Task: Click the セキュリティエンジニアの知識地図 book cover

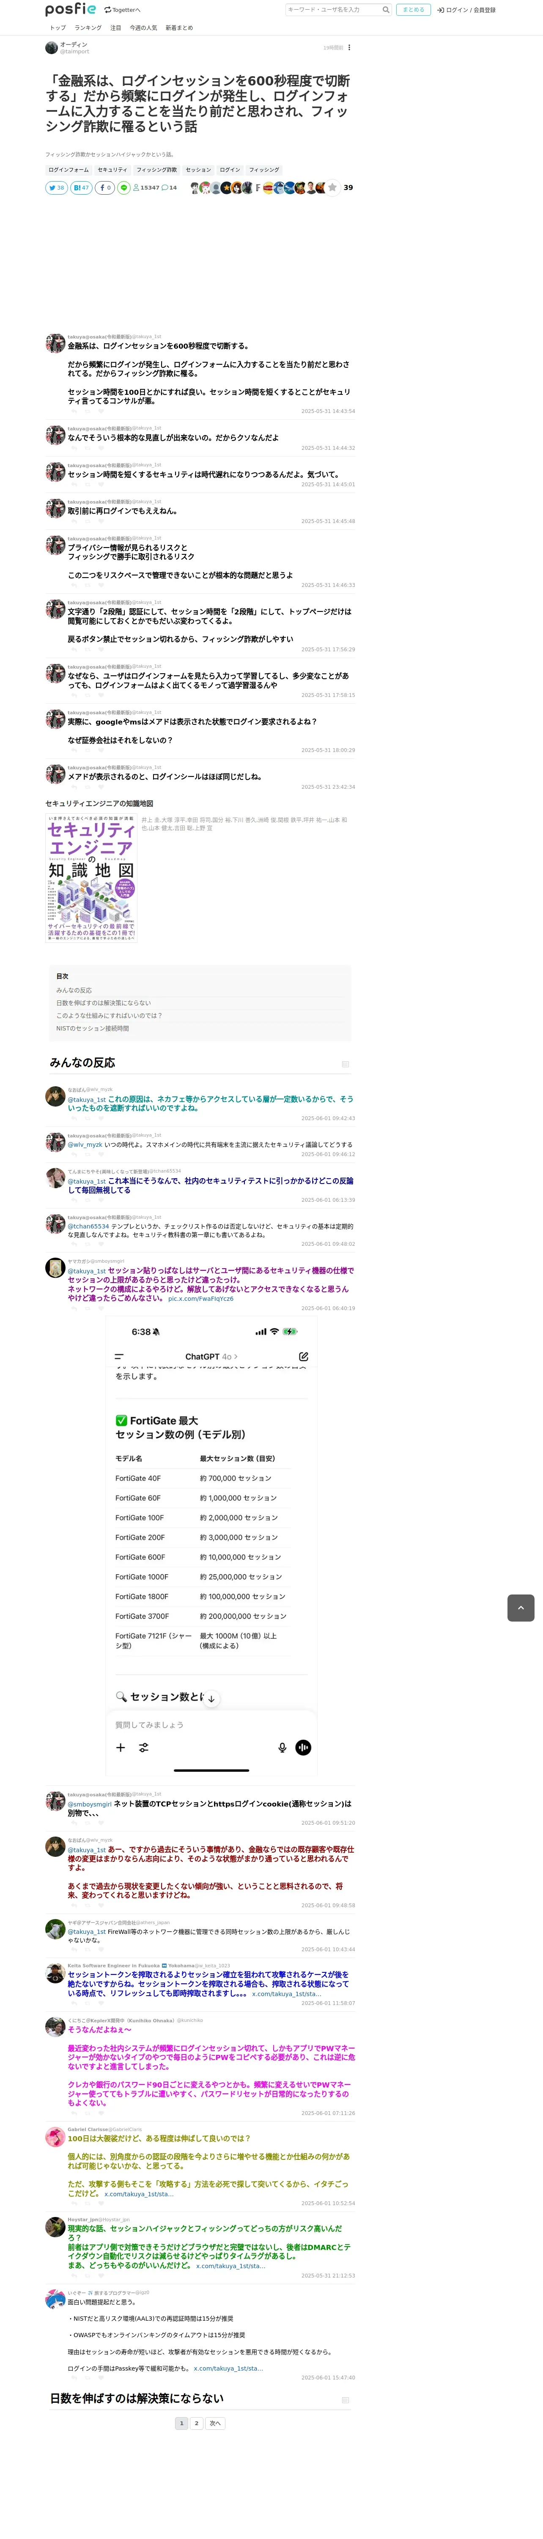Action: tap(92, 877)
